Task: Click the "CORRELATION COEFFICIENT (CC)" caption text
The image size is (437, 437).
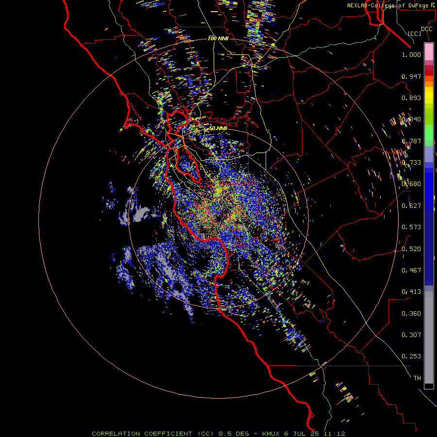Action: pos(153,434)
